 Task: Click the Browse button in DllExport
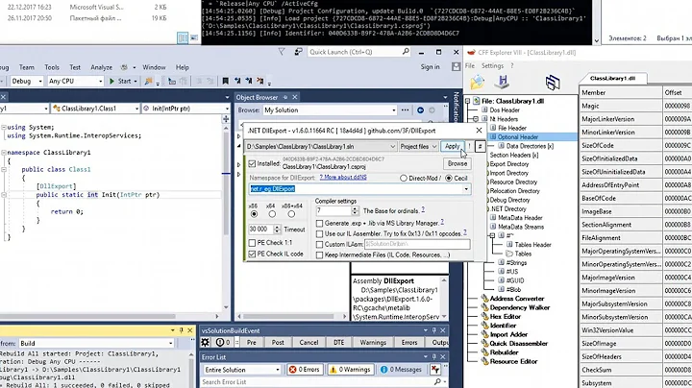[x=457, y=163]
